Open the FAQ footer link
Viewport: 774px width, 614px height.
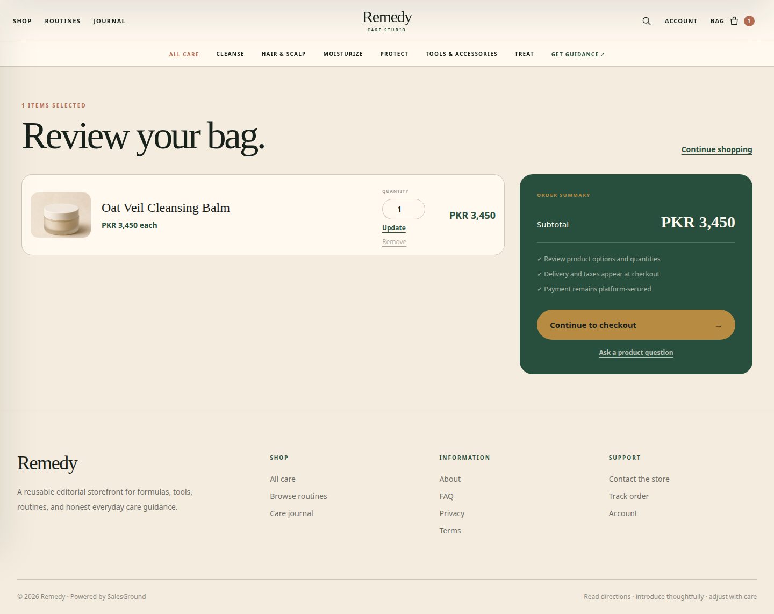446,496
